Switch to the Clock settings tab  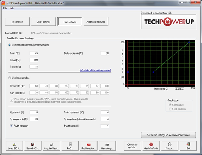44,22
